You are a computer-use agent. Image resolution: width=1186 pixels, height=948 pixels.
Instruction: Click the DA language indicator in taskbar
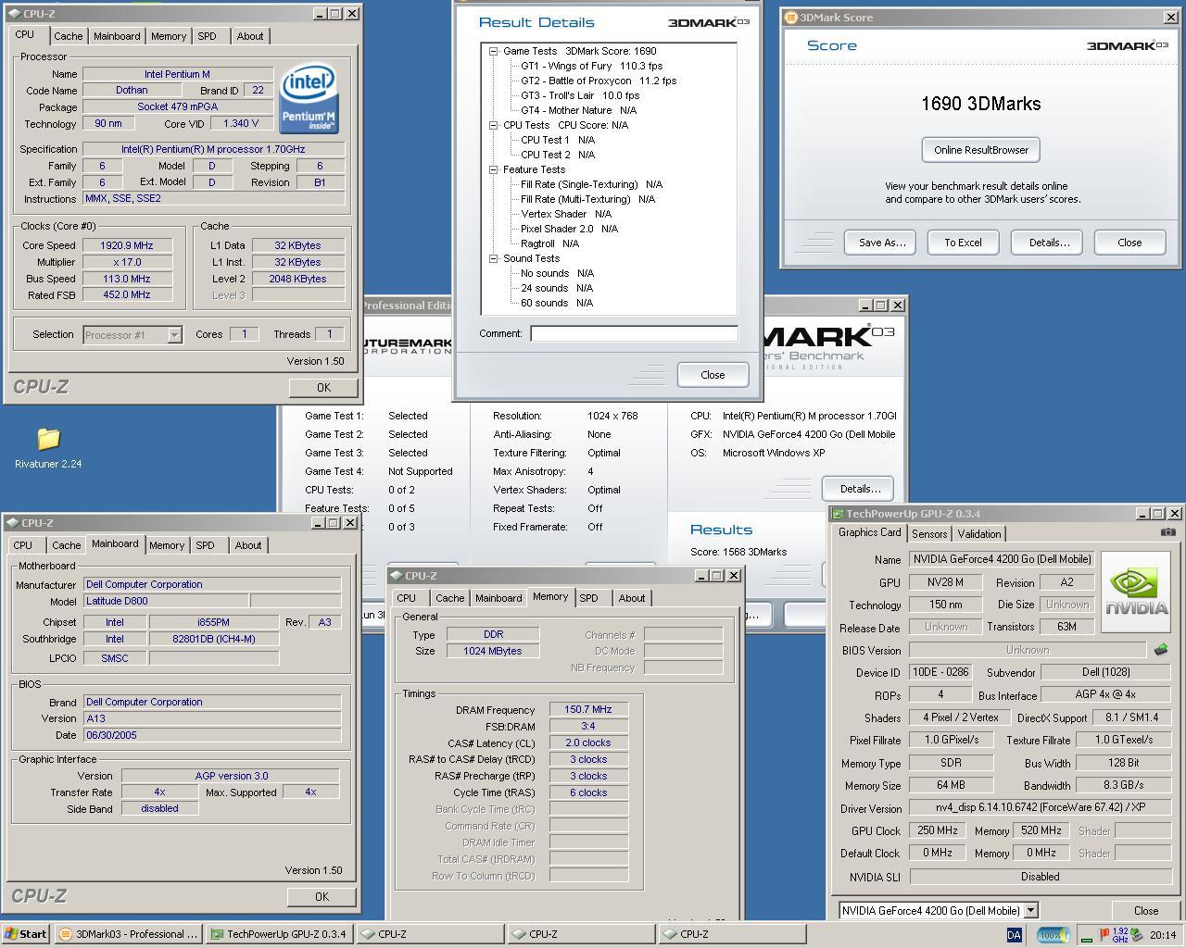[x=1014, y=935]
